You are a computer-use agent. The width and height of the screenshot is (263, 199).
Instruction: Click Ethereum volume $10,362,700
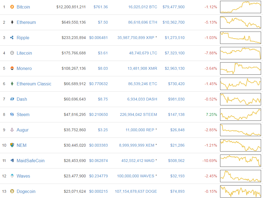point(174,23)
